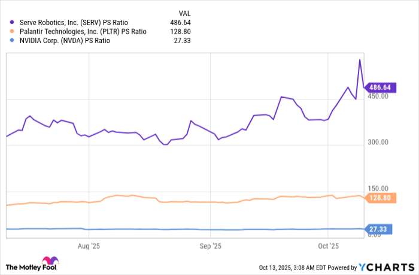Click the Sep '25 x-axis label
The height and width of the screenshot is (275, 419).
point(210,246)
